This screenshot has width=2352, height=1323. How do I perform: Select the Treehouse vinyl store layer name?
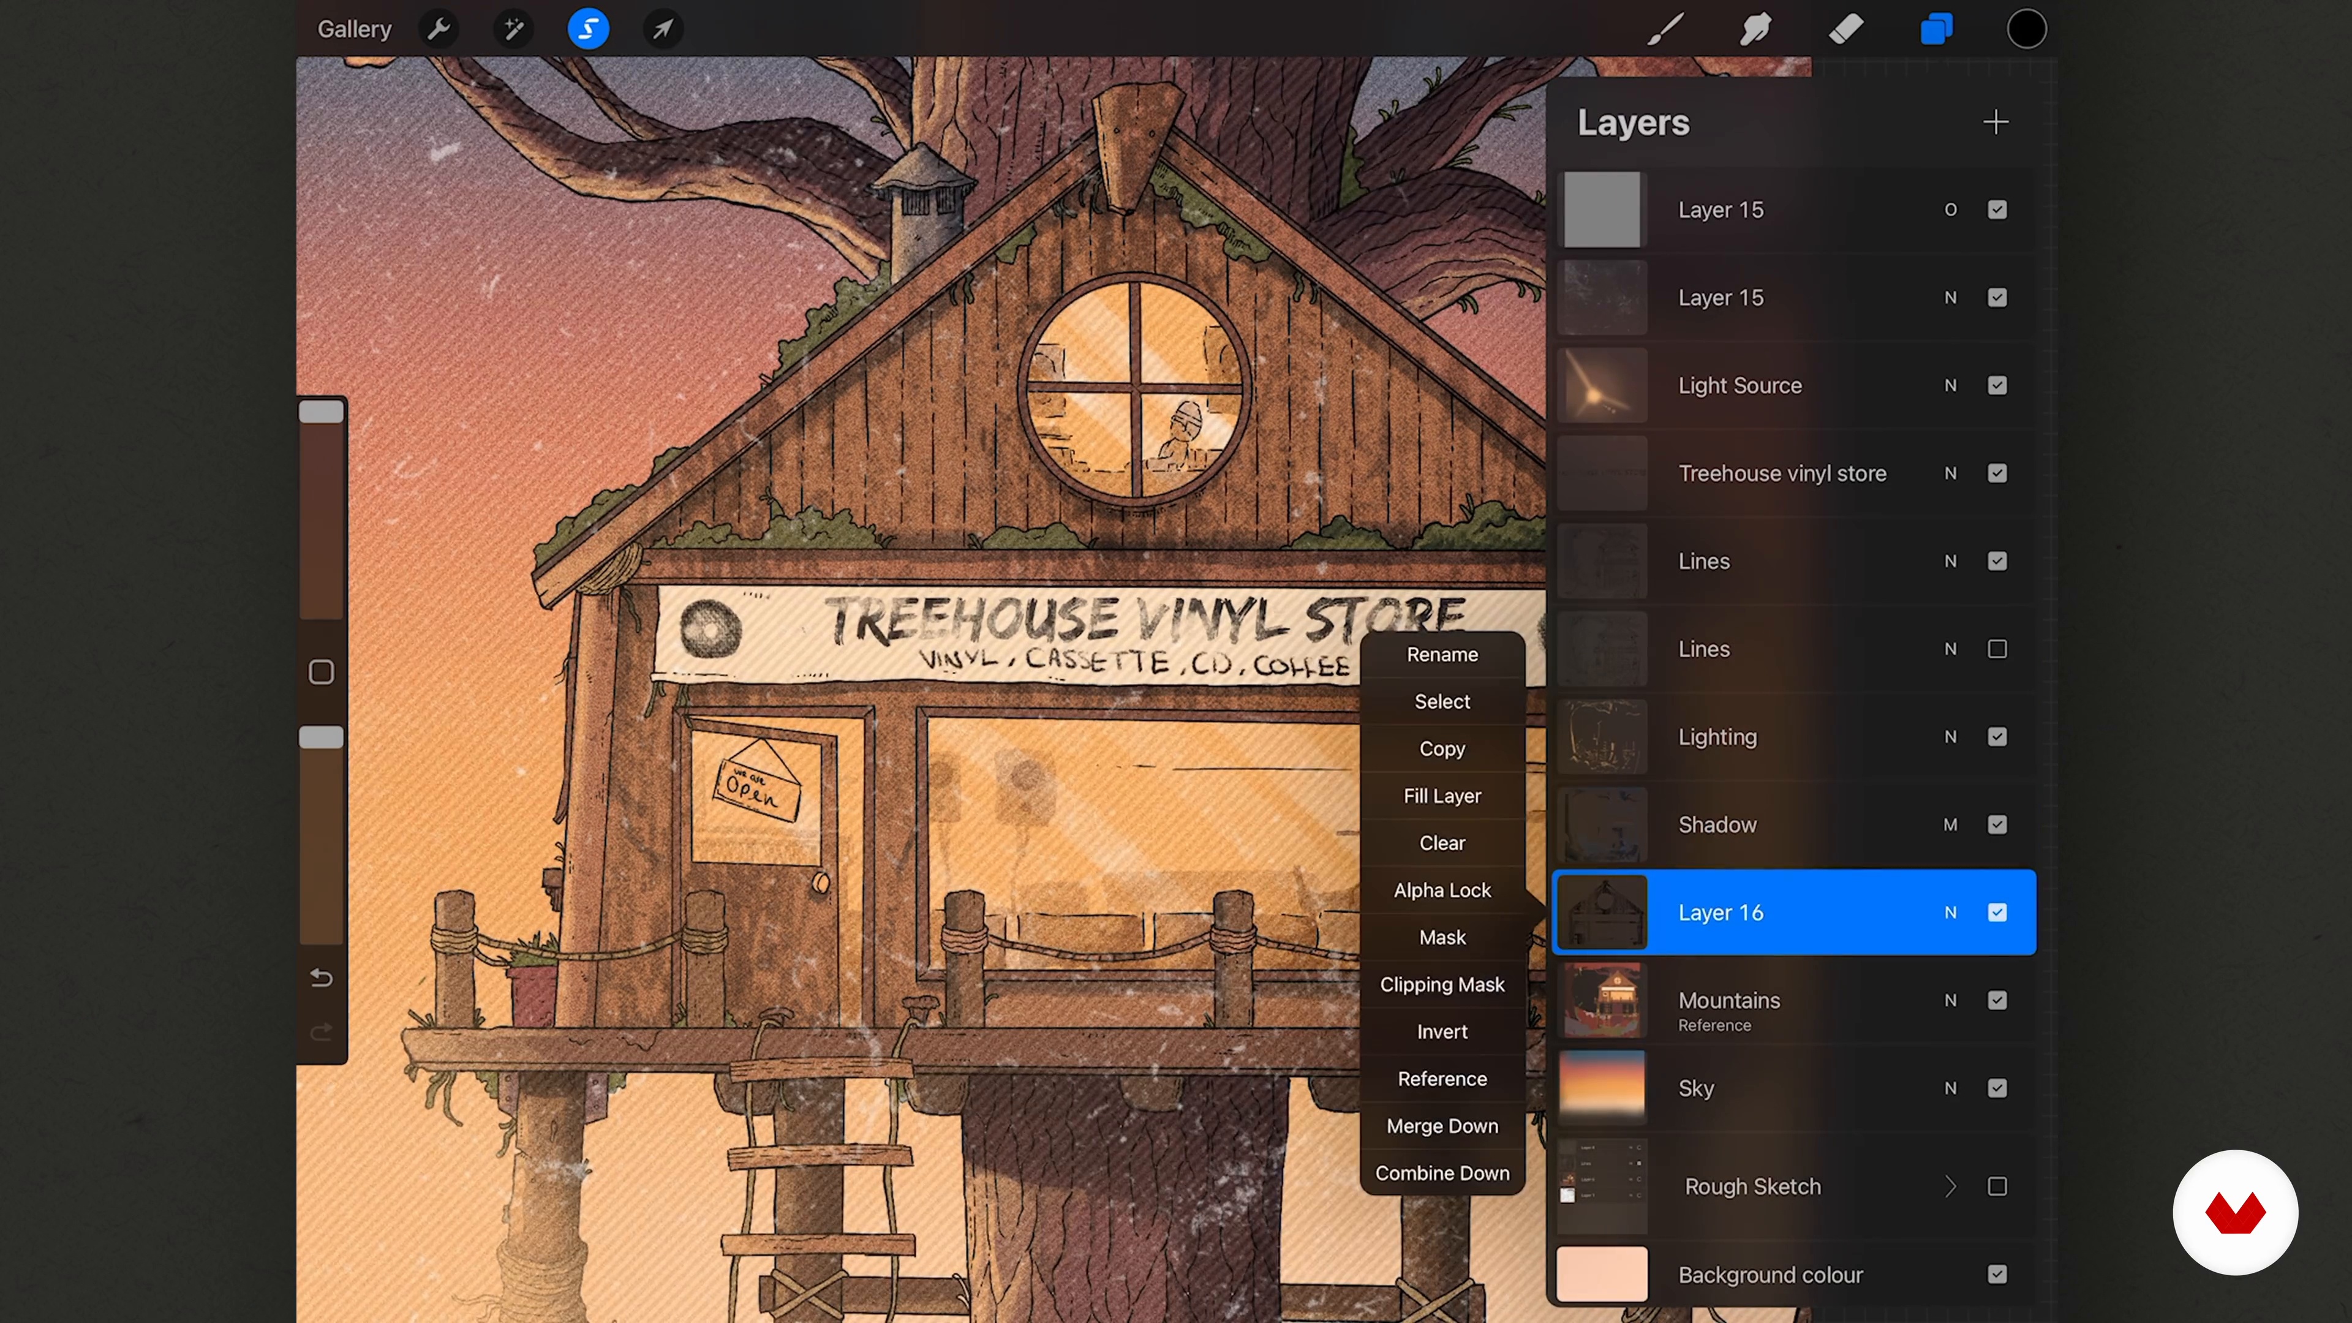(1781, 473)
